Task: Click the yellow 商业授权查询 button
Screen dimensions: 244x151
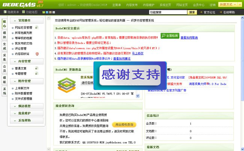Action: 124,125
